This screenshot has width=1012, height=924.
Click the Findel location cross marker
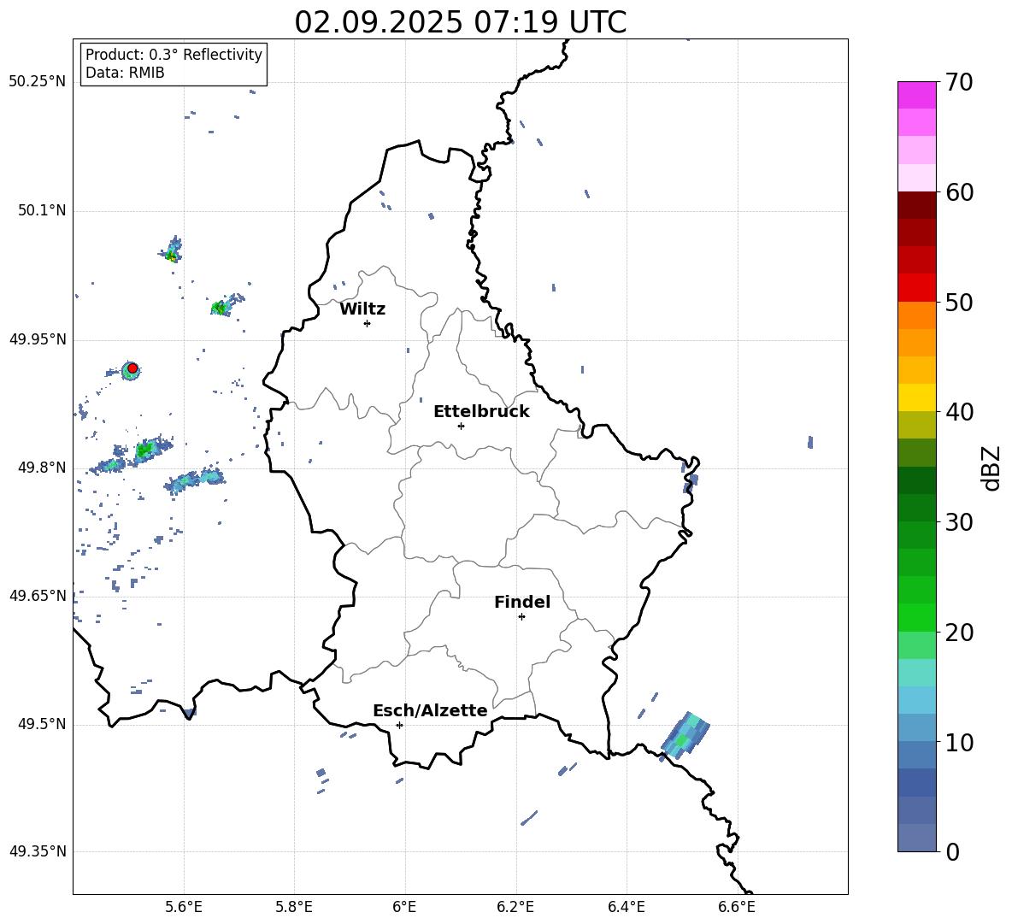[521, 617]
